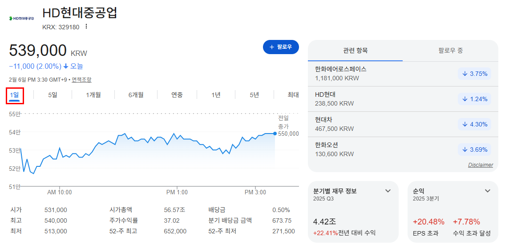Screen dimensions: 505x244
Task: Click the 분기 배당금 금액 value 673.75
Action: pyautogui.click(x=282, y=220)
